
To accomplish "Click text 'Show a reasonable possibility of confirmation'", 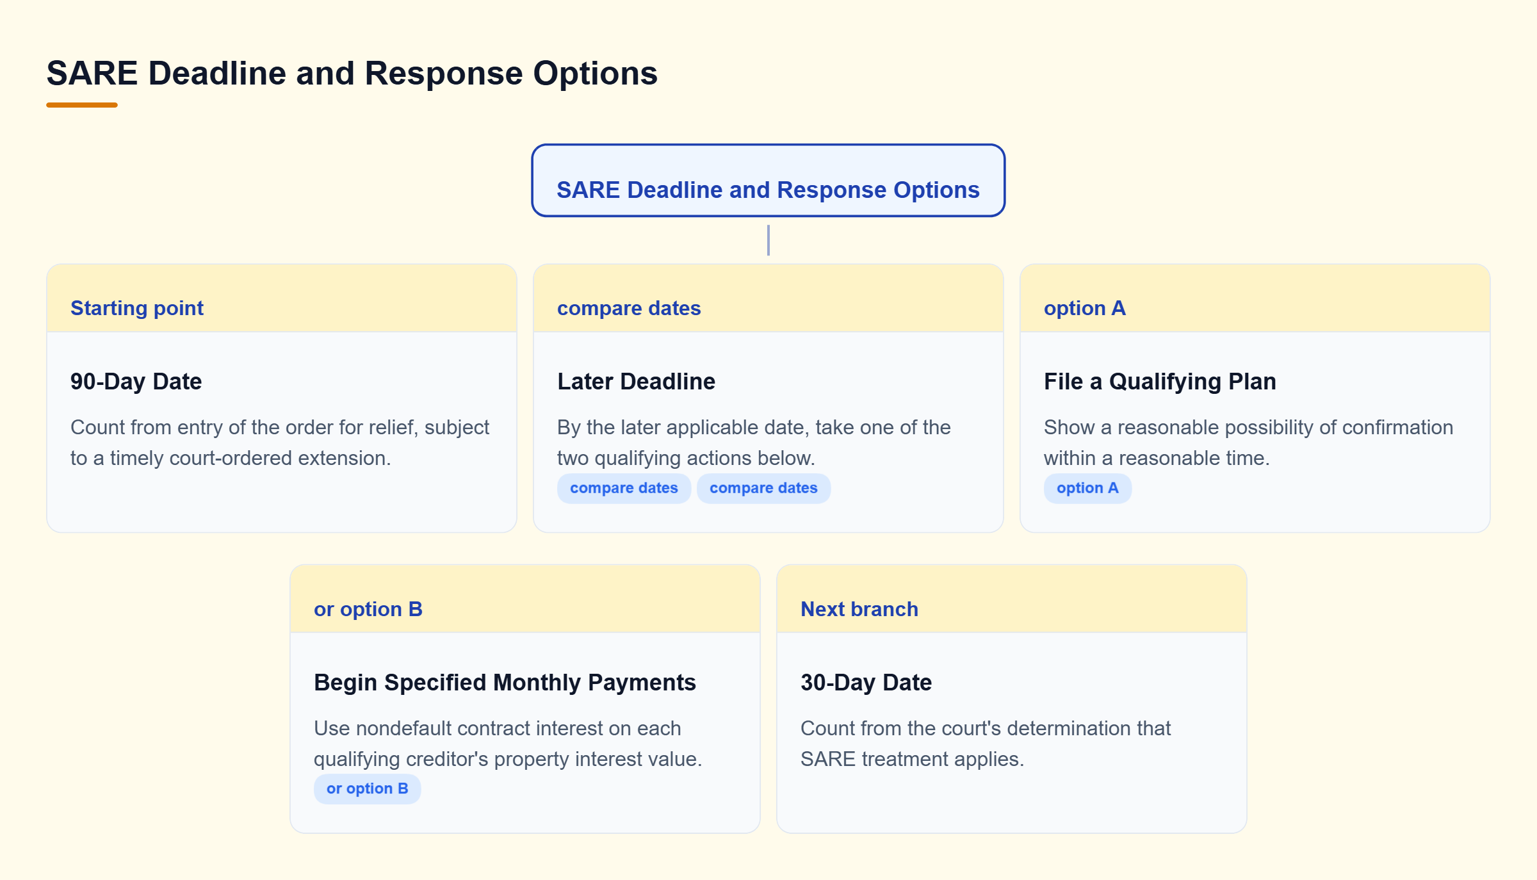I will (1248, 427).
